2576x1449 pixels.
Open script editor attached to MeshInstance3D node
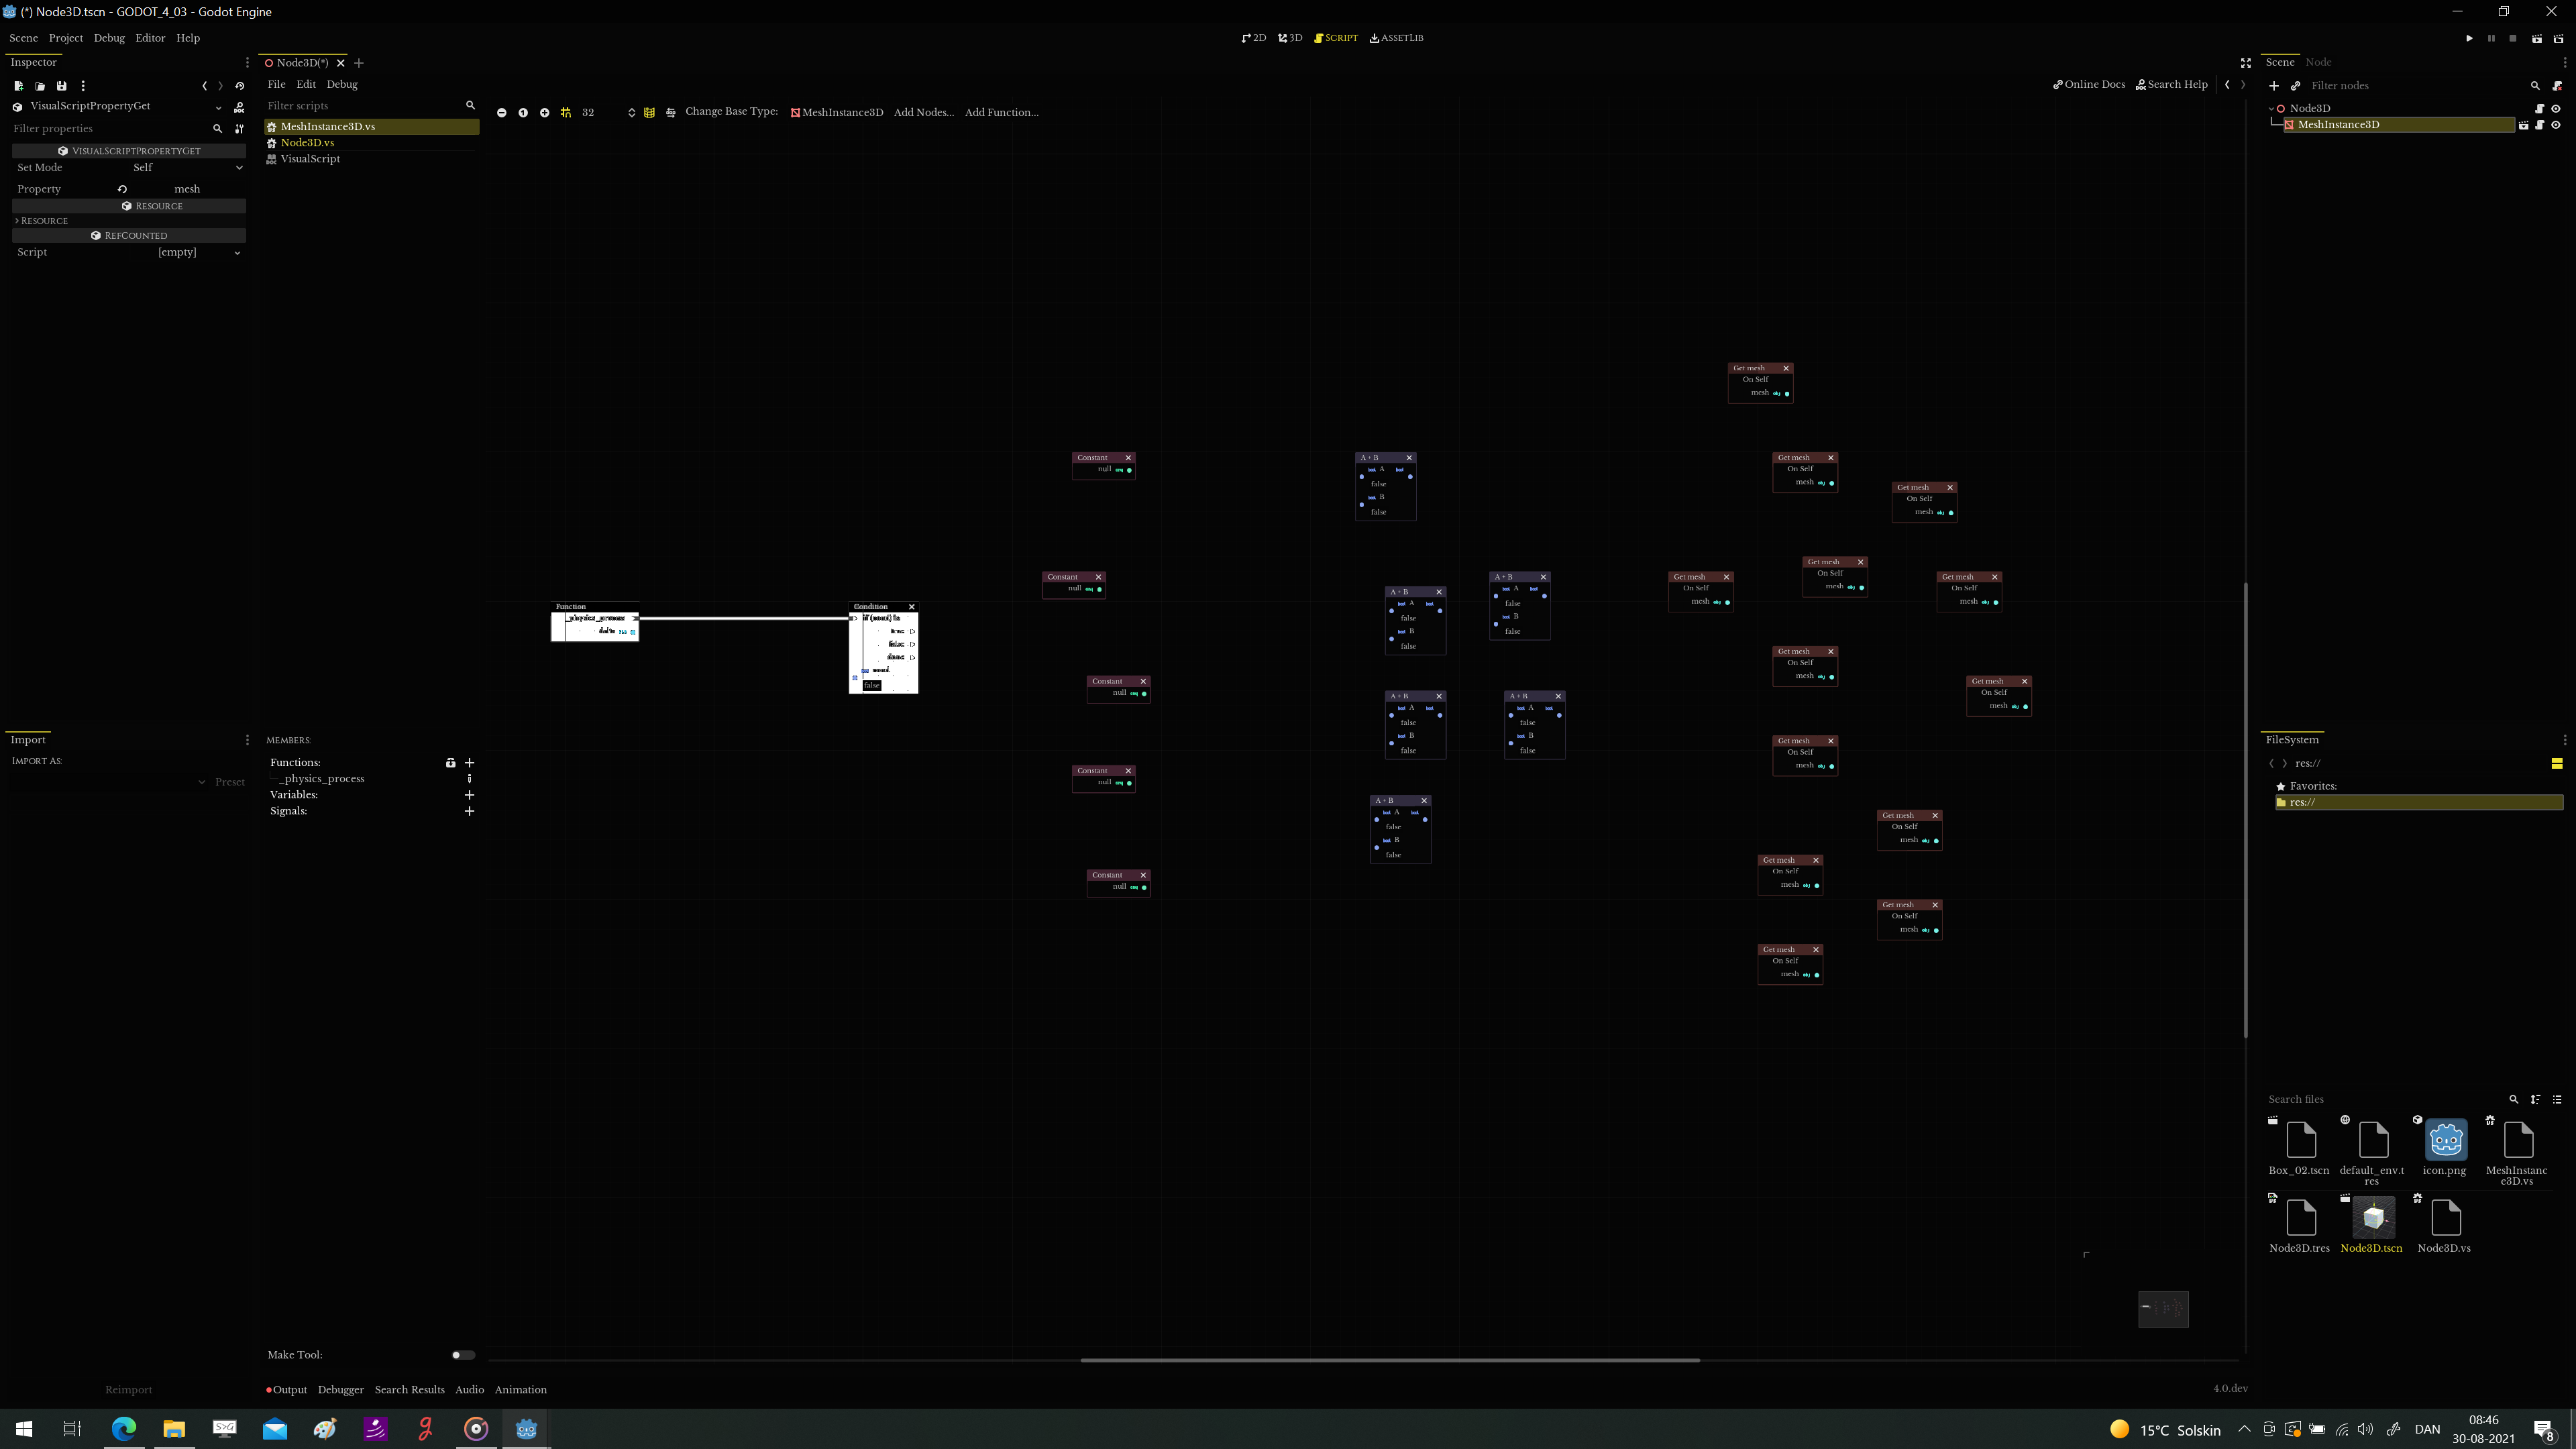click(2540, 125)
